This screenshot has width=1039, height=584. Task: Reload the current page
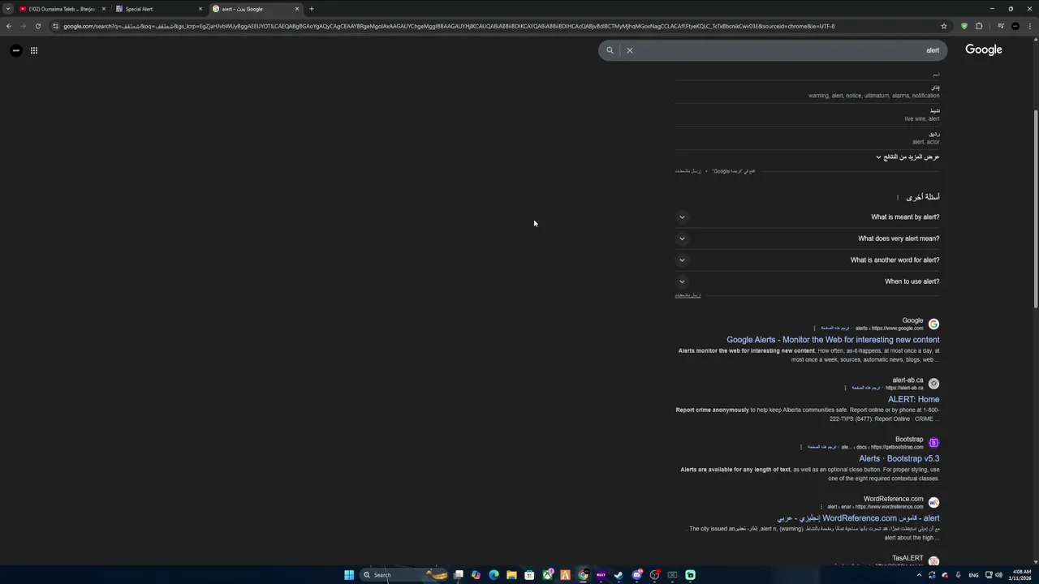click(37, 26)
